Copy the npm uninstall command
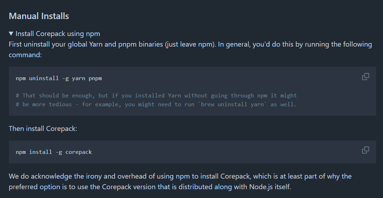Image resolution: width=383 pixels, height=198 pixels. click(366, 77)
